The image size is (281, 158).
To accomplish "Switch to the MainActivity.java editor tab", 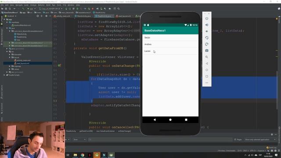I will click(84, 16).
